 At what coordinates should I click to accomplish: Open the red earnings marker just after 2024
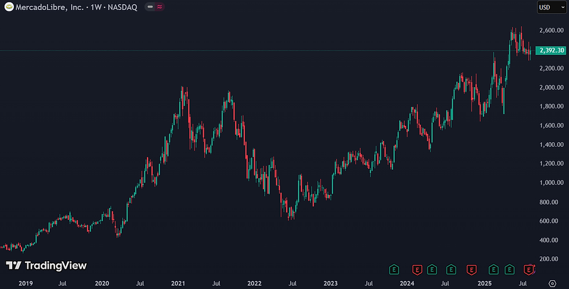[417, 269]
